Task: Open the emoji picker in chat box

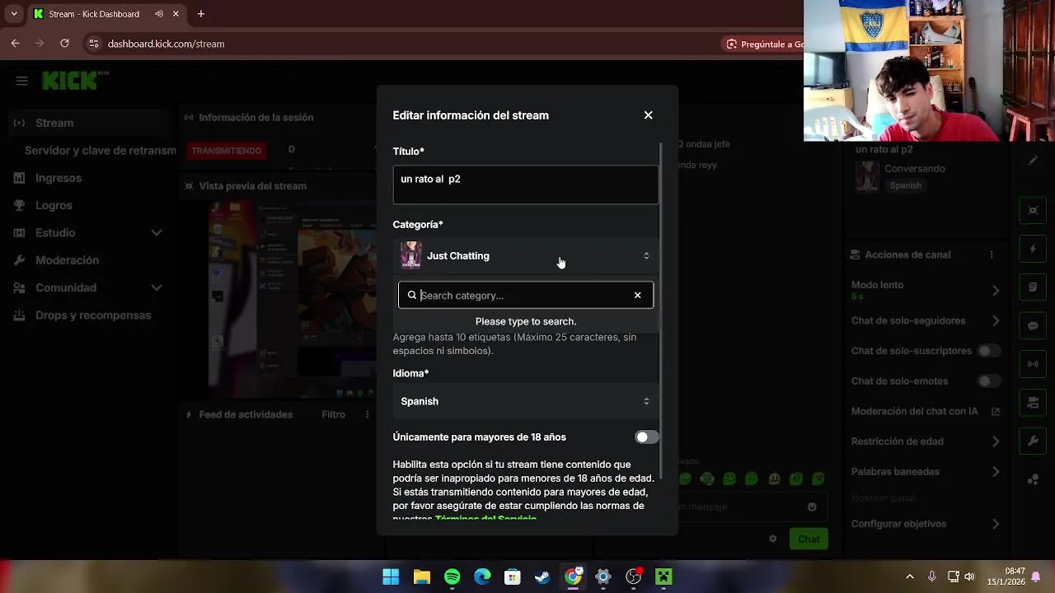Action: pos(812,507)
